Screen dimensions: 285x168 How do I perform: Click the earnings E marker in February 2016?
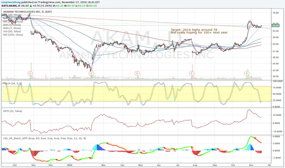point(91,74)
